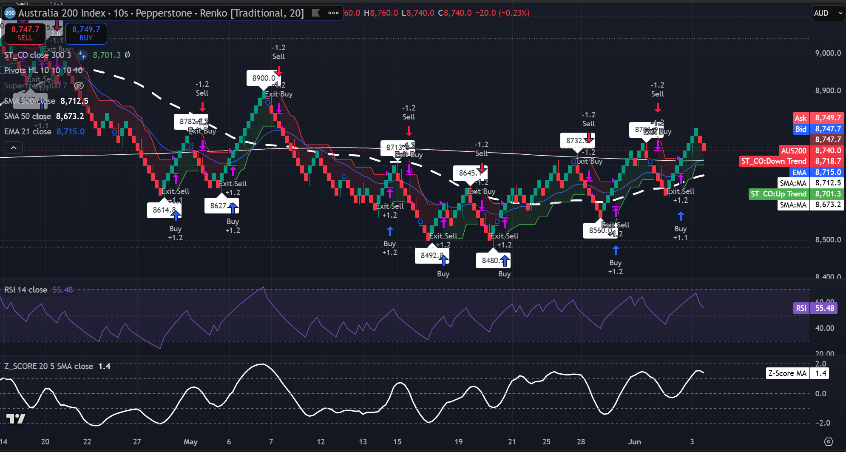
Task: Select the RSI 14 close legend
Action: click(26, 290)
